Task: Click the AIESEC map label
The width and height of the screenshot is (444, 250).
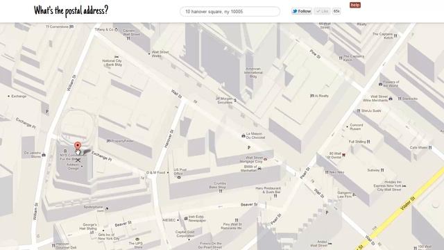Action: pyautogui.click(x=169, y=219)
